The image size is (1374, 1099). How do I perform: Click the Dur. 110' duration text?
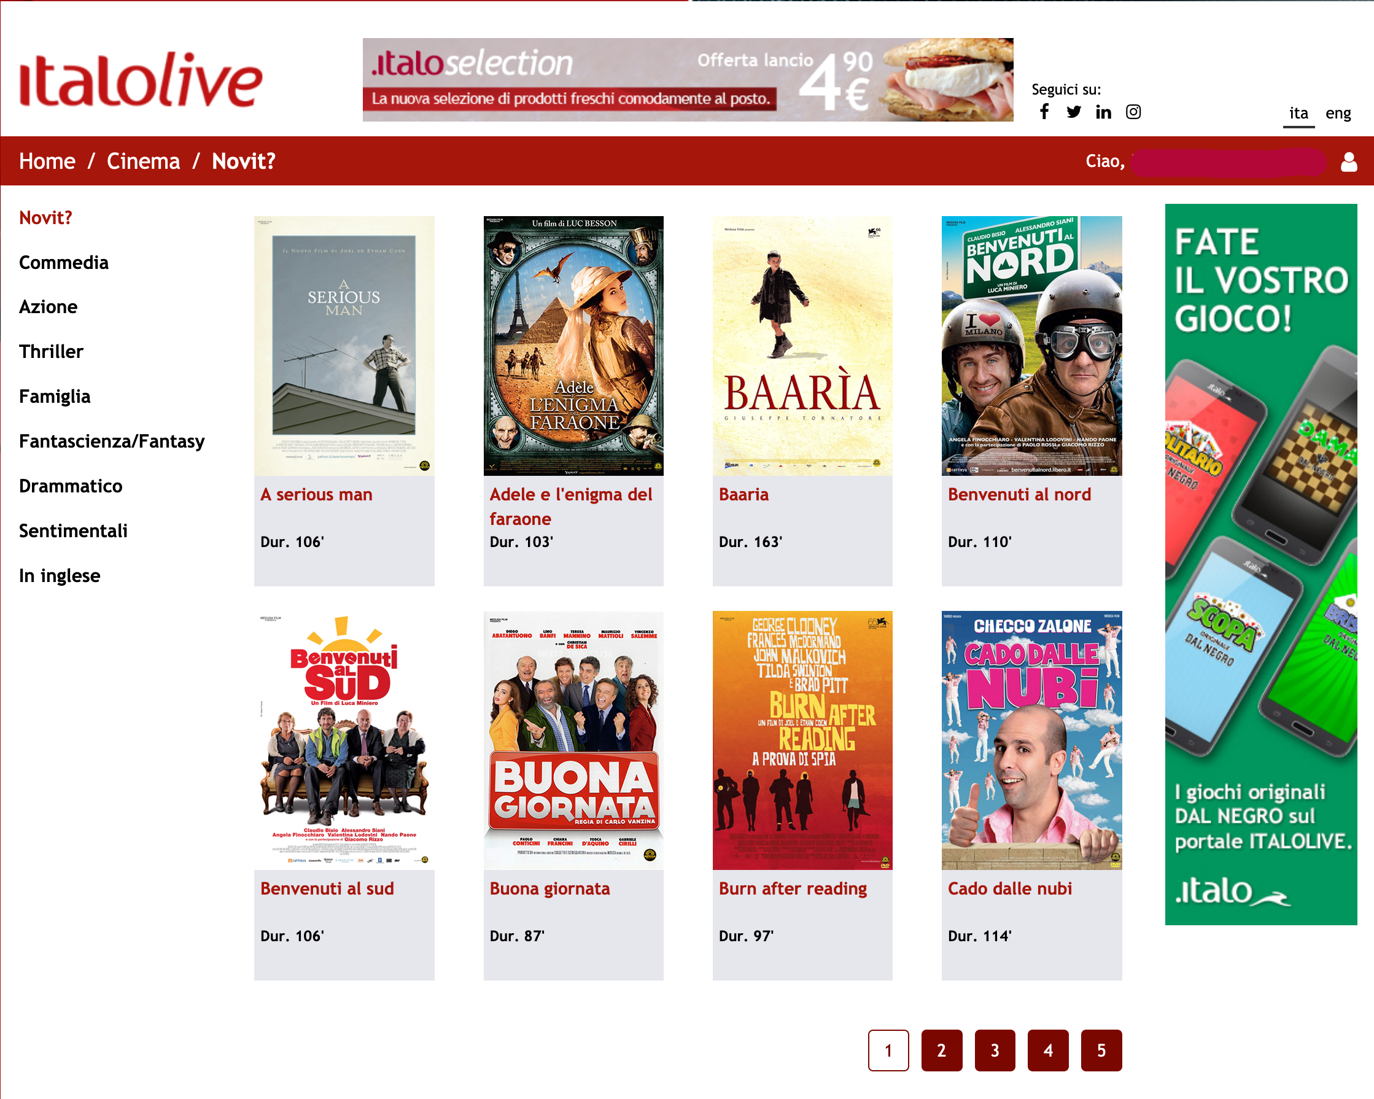979,542
